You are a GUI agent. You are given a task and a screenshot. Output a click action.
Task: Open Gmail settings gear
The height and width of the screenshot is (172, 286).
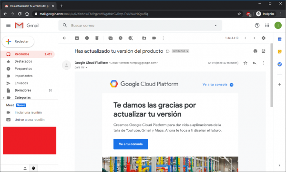click(264, 38)
